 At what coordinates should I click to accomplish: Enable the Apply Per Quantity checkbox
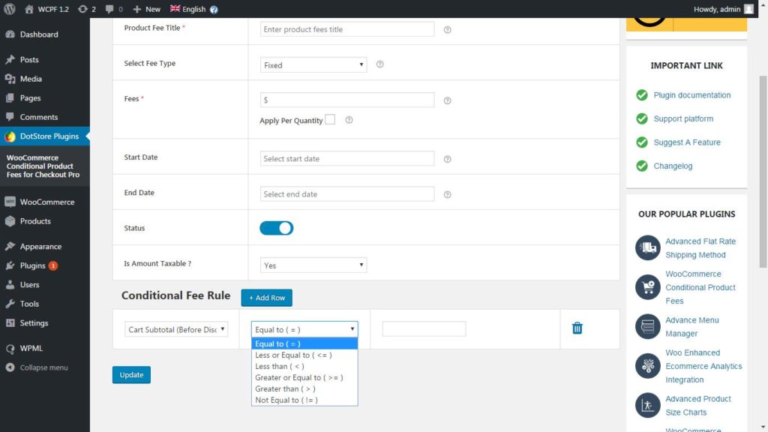[x=330, y=119]
